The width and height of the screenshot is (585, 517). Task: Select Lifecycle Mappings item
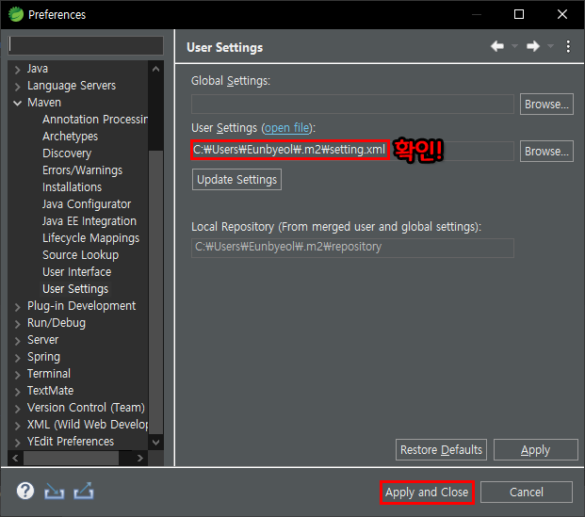[90, 238]
